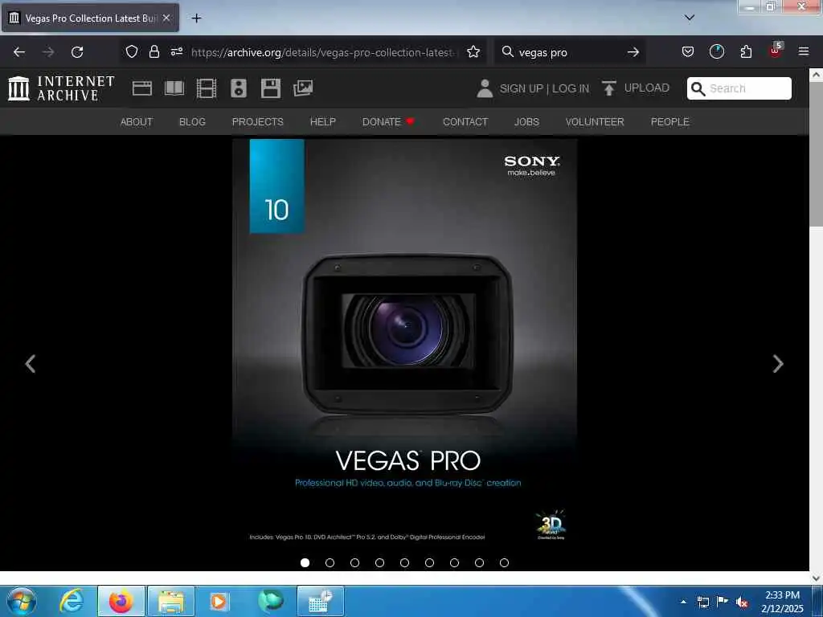Browse the Software floppy disk icon
823x617 pixels.
[271, 88]
